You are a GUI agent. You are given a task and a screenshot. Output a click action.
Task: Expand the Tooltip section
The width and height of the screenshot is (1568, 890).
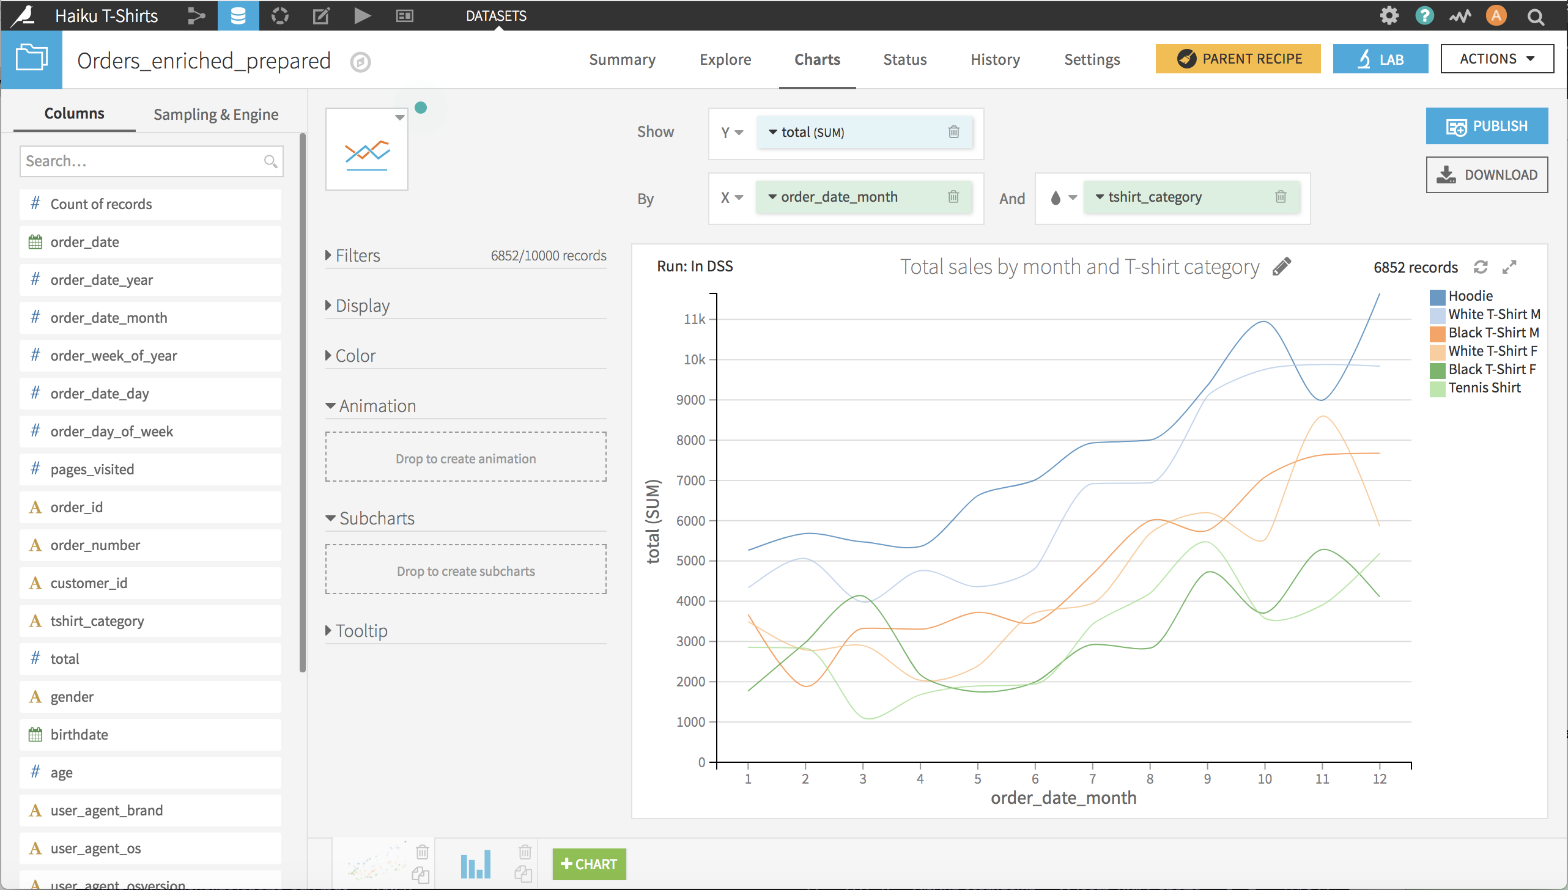click(x=361, y=631)
